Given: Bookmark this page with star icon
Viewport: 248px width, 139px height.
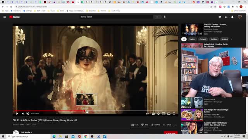Looking at the screenshot, I should 215,7.
